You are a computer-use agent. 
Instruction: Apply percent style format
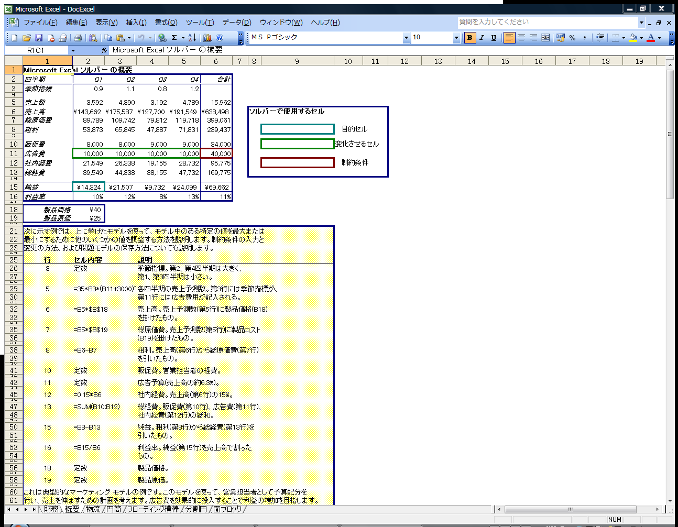(x=573, y=38)
